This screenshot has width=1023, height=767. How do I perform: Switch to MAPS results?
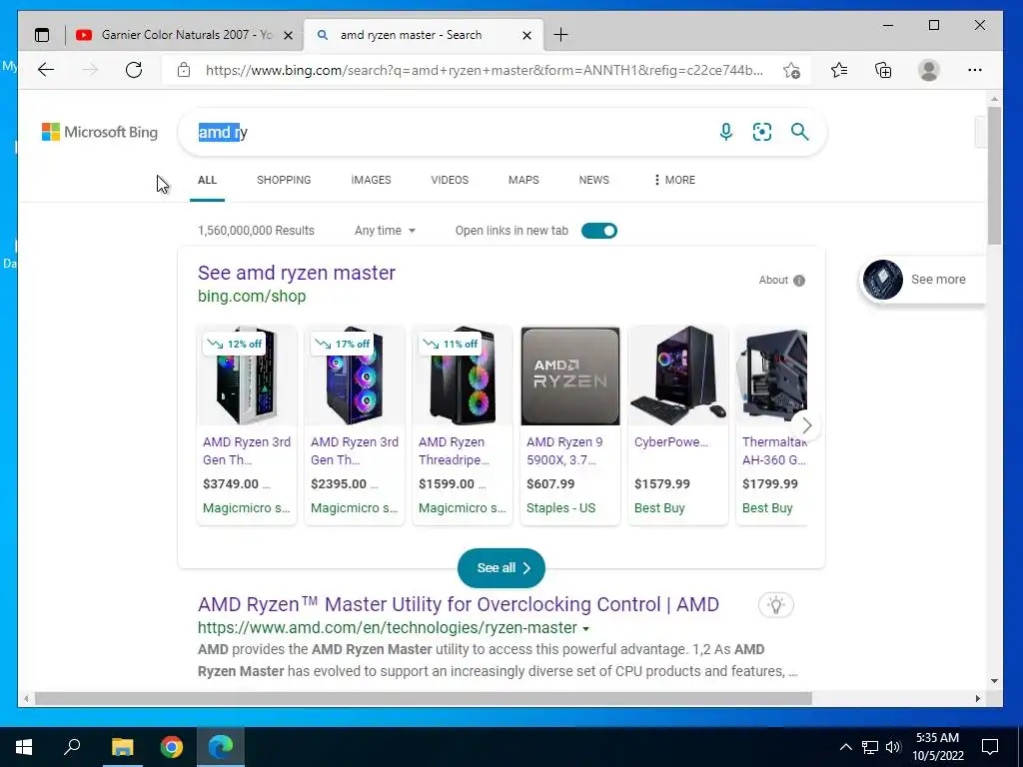point(523,180)
